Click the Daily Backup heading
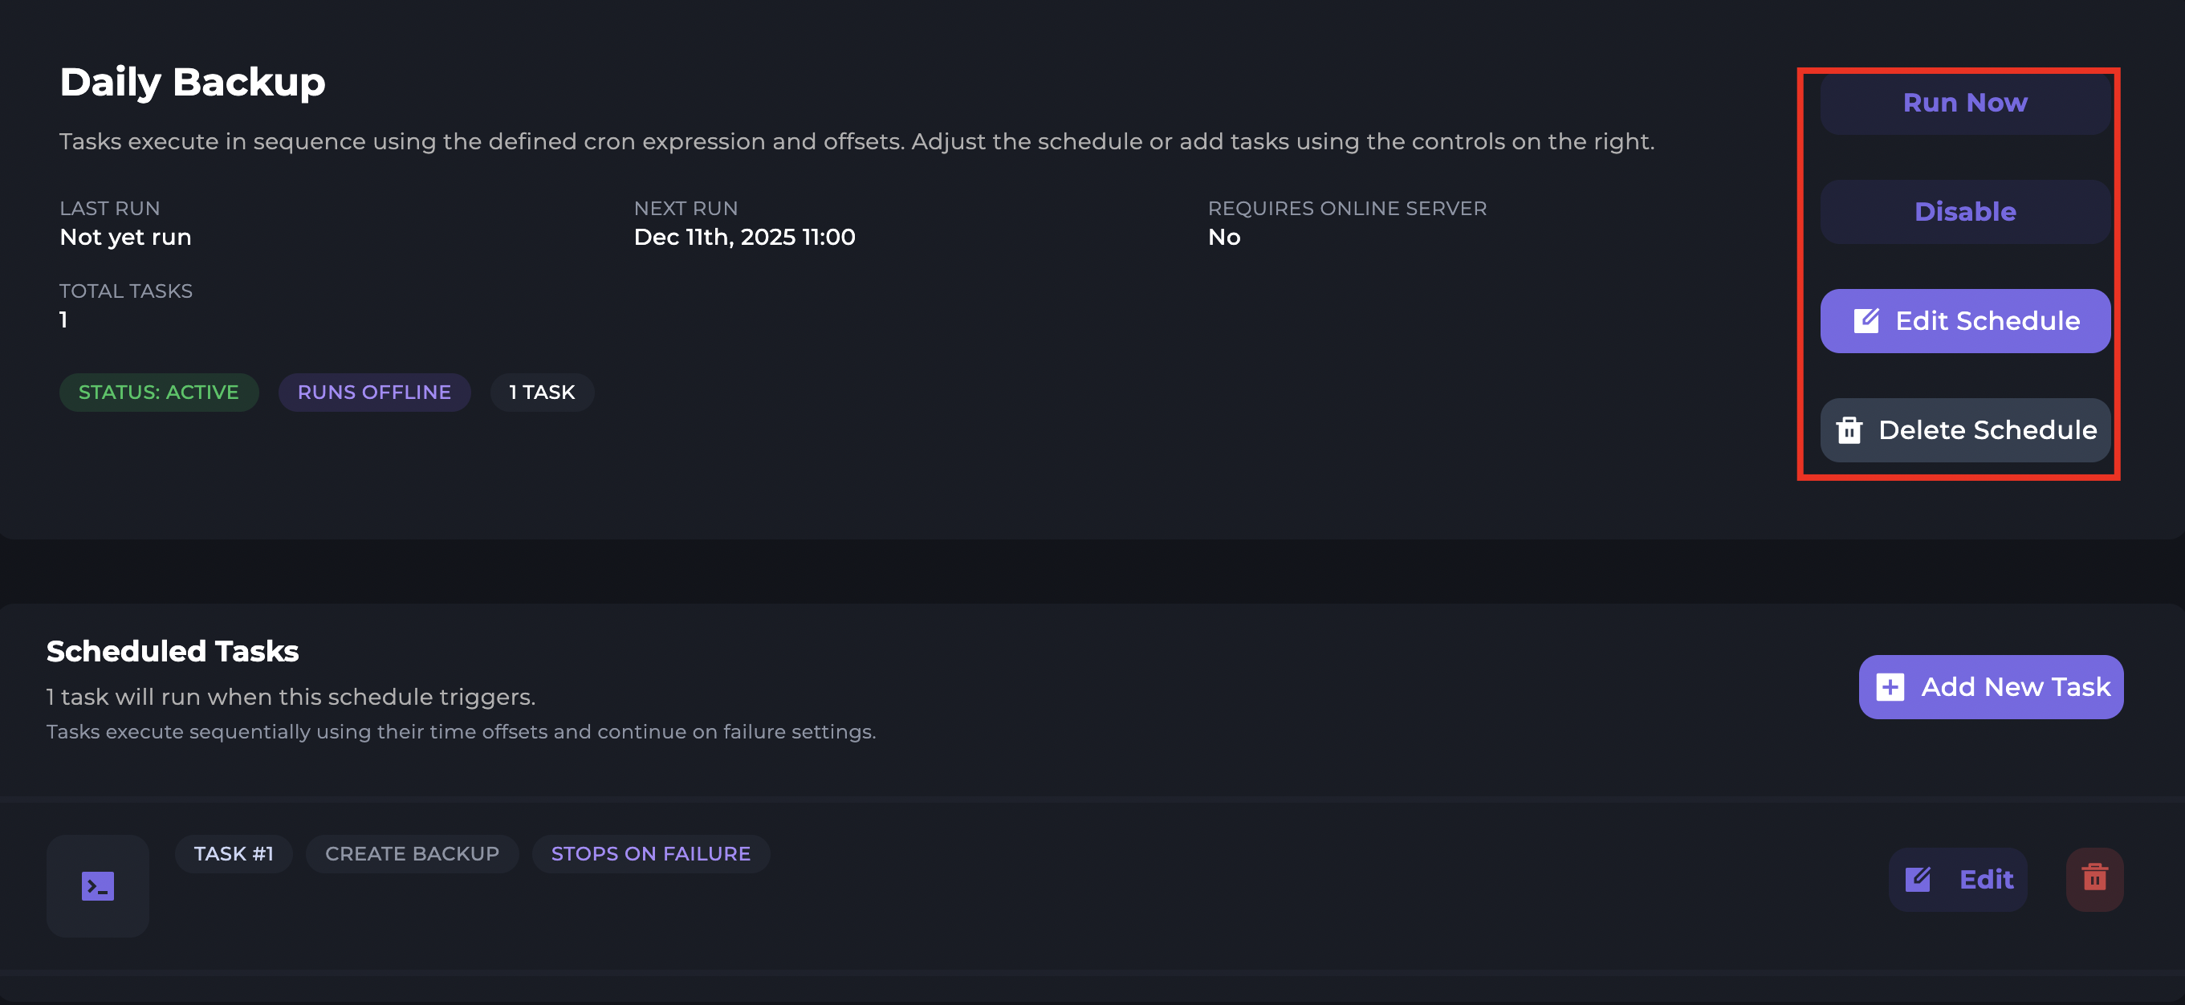 [193, 82]
